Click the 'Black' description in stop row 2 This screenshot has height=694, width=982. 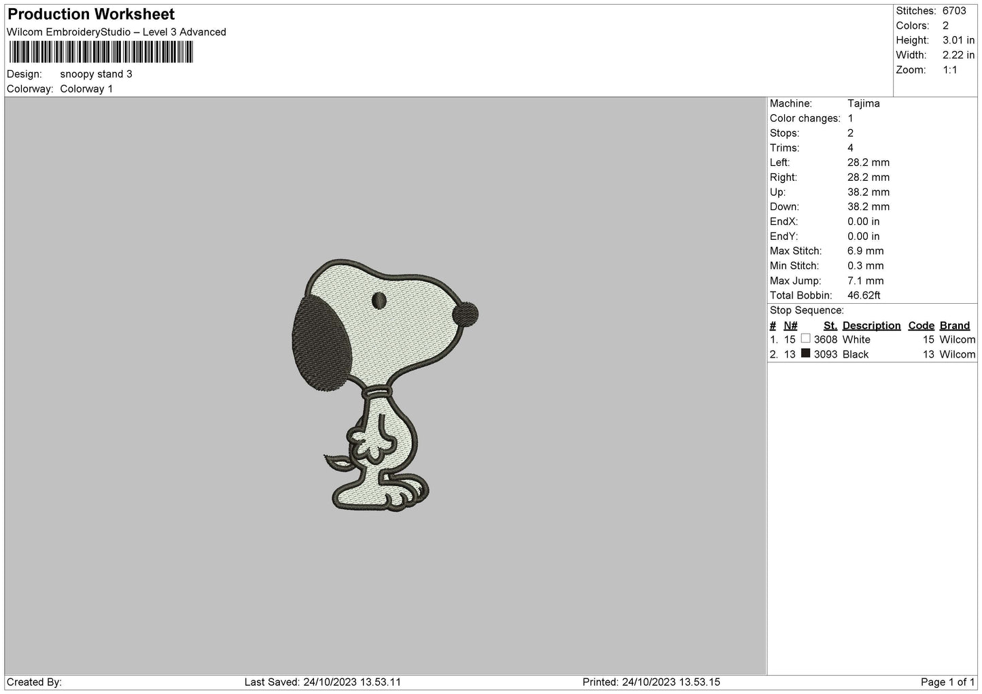click(x=856, y=355)
